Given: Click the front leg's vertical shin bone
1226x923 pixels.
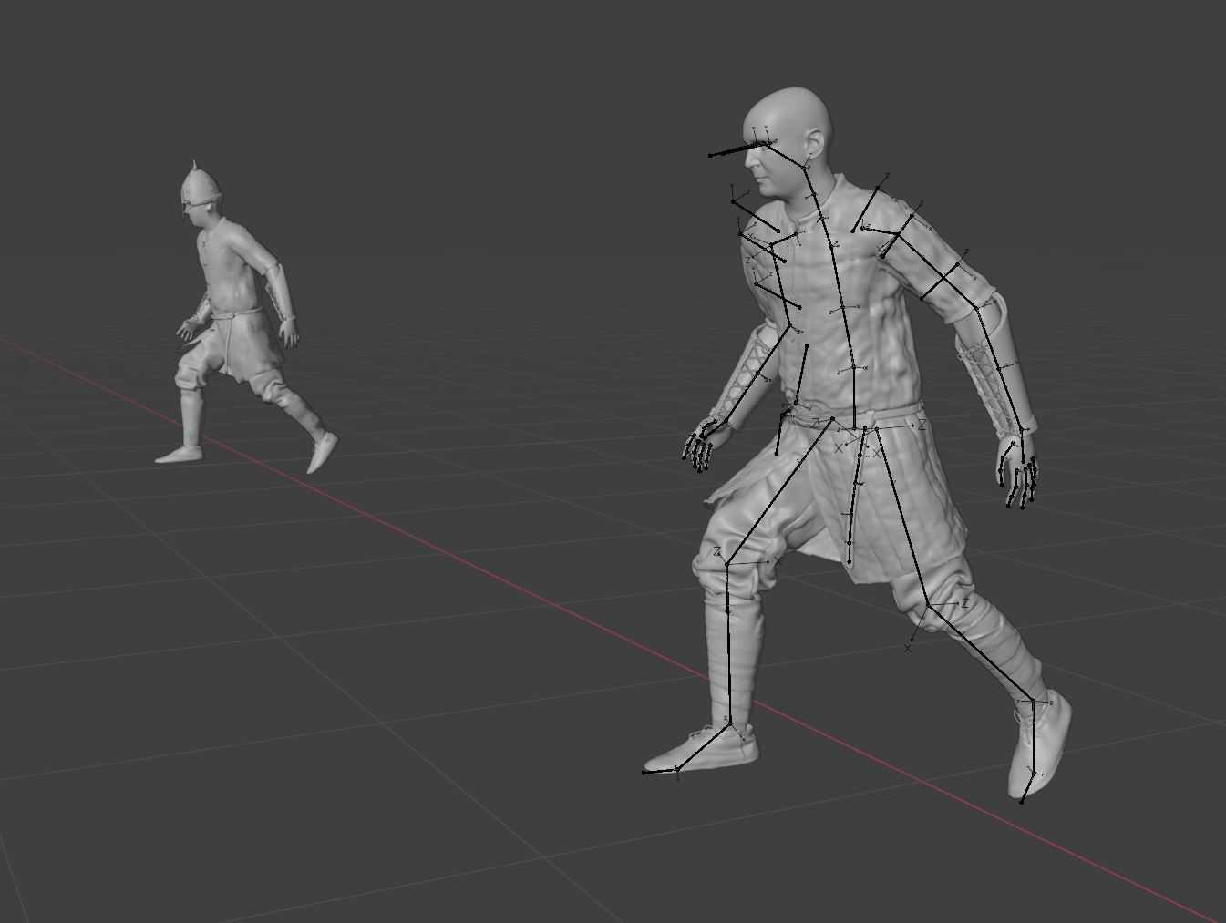Looking at the screenshot, I should coord(727,642).
